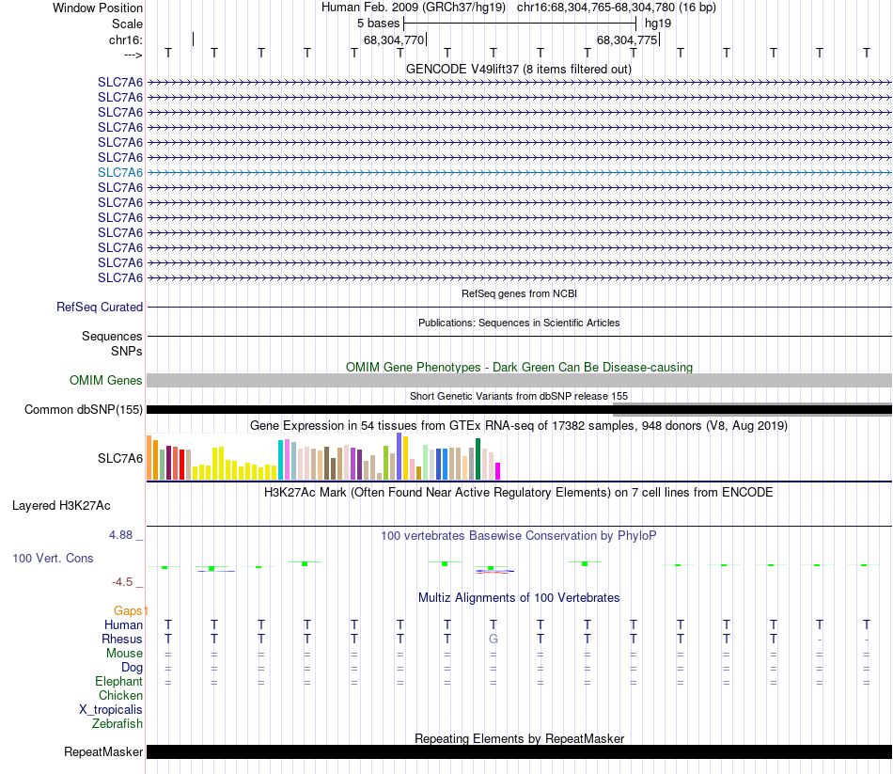The image size is (893, 774).
Task: Select the 'Human' alignment row label
Action: pos(123,625)
